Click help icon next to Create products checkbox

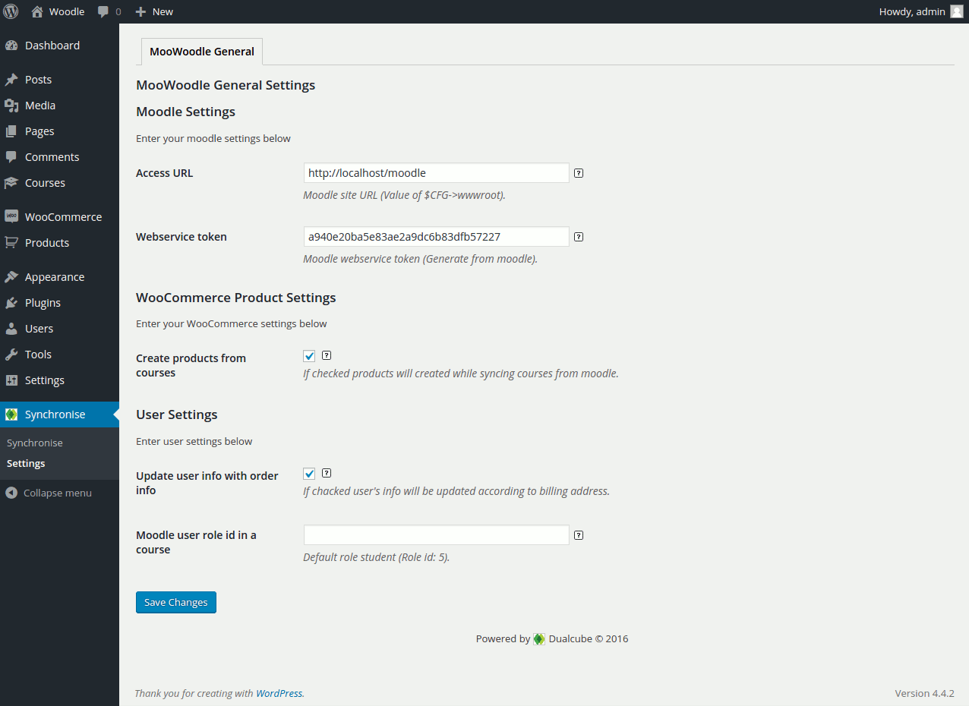point(327,355)
